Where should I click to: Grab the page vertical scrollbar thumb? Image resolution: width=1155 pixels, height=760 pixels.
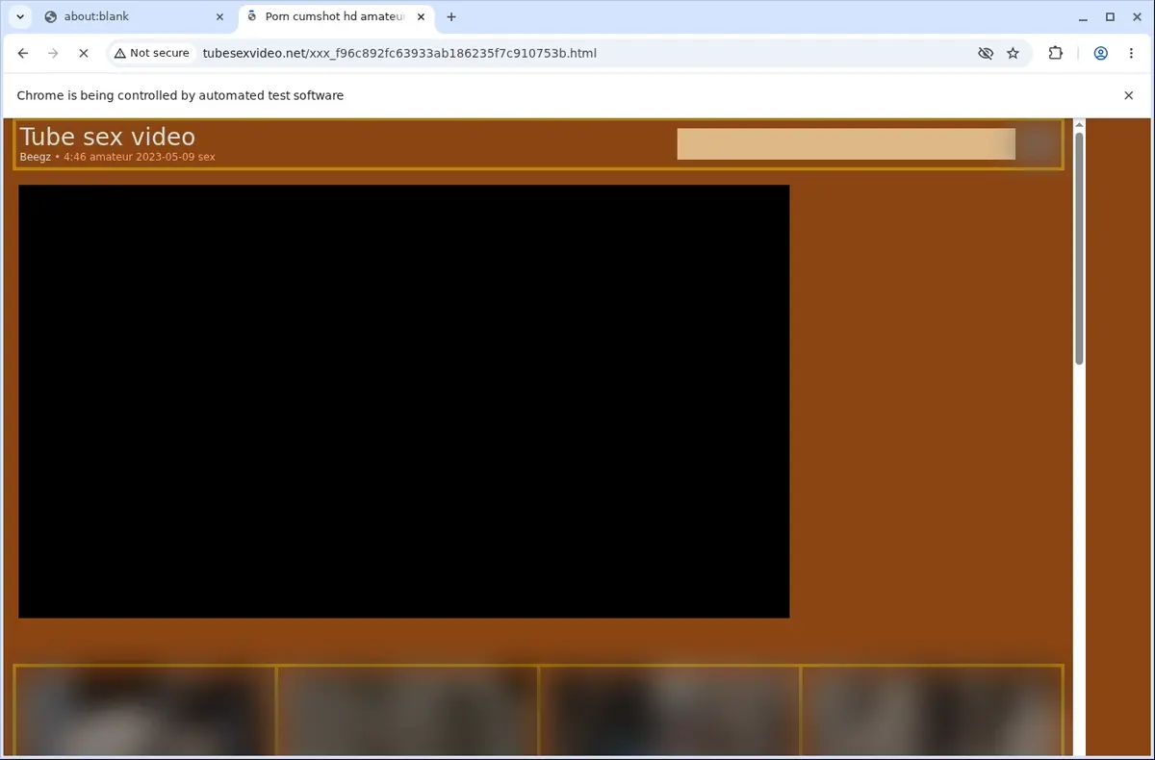[x=1079, y=248]
